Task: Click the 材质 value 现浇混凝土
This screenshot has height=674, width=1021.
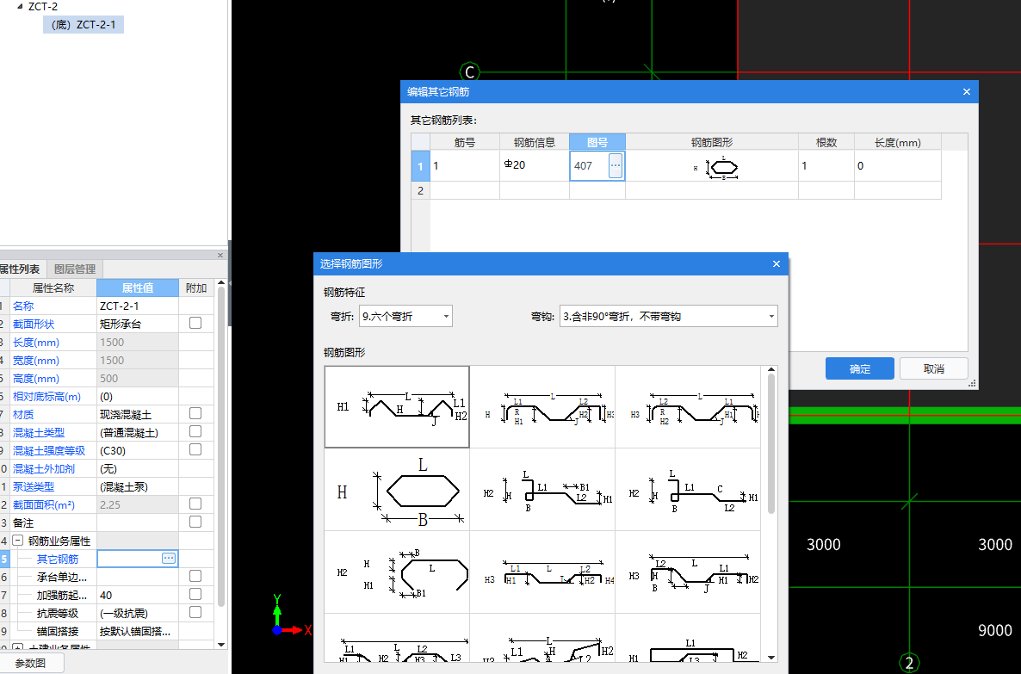Action: pos(138,414)
